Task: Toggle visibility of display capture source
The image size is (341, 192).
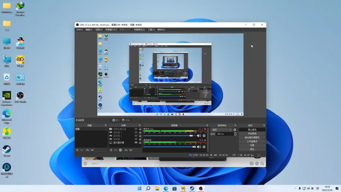Action: point(136,143)
